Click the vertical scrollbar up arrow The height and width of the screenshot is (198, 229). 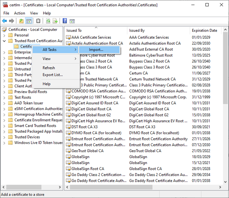[225, 30]
